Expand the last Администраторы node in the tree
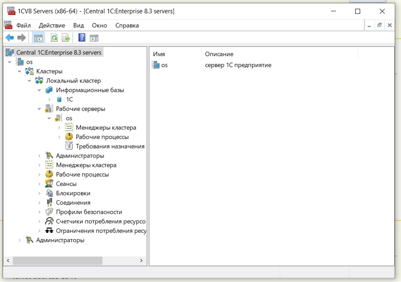Screen dimensions: 401x282 tap(20, 240)
